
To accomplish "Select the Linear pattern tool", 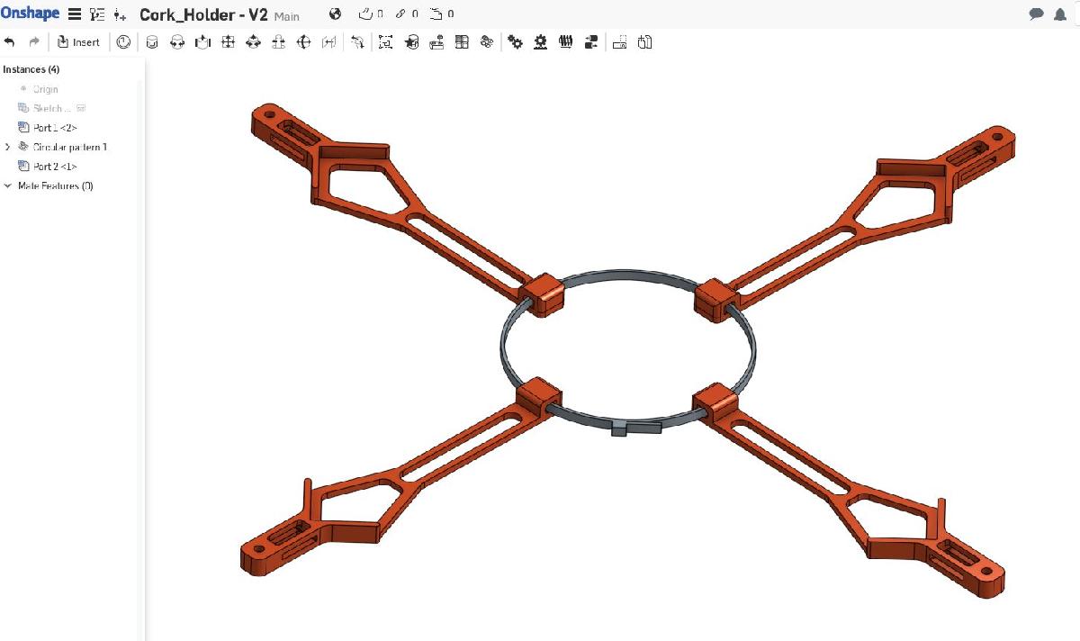I will tap(436, 41).
